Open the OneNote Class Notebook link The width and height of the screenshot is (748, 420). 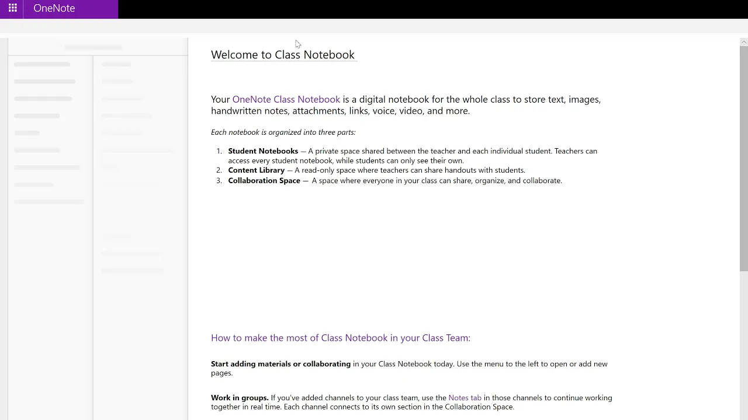(x=286, y=99)
